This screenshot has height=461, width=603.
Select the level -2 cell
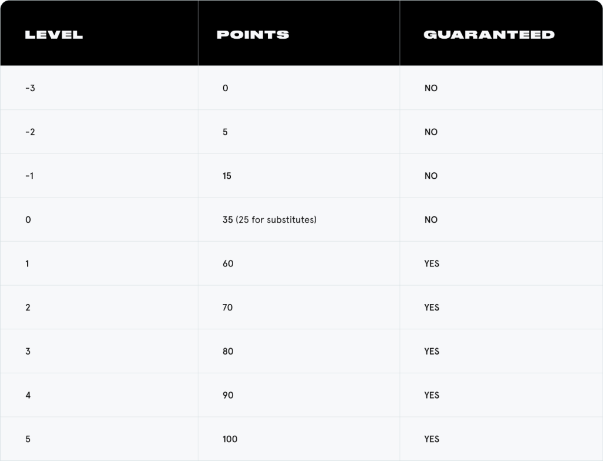coord(31,132)
